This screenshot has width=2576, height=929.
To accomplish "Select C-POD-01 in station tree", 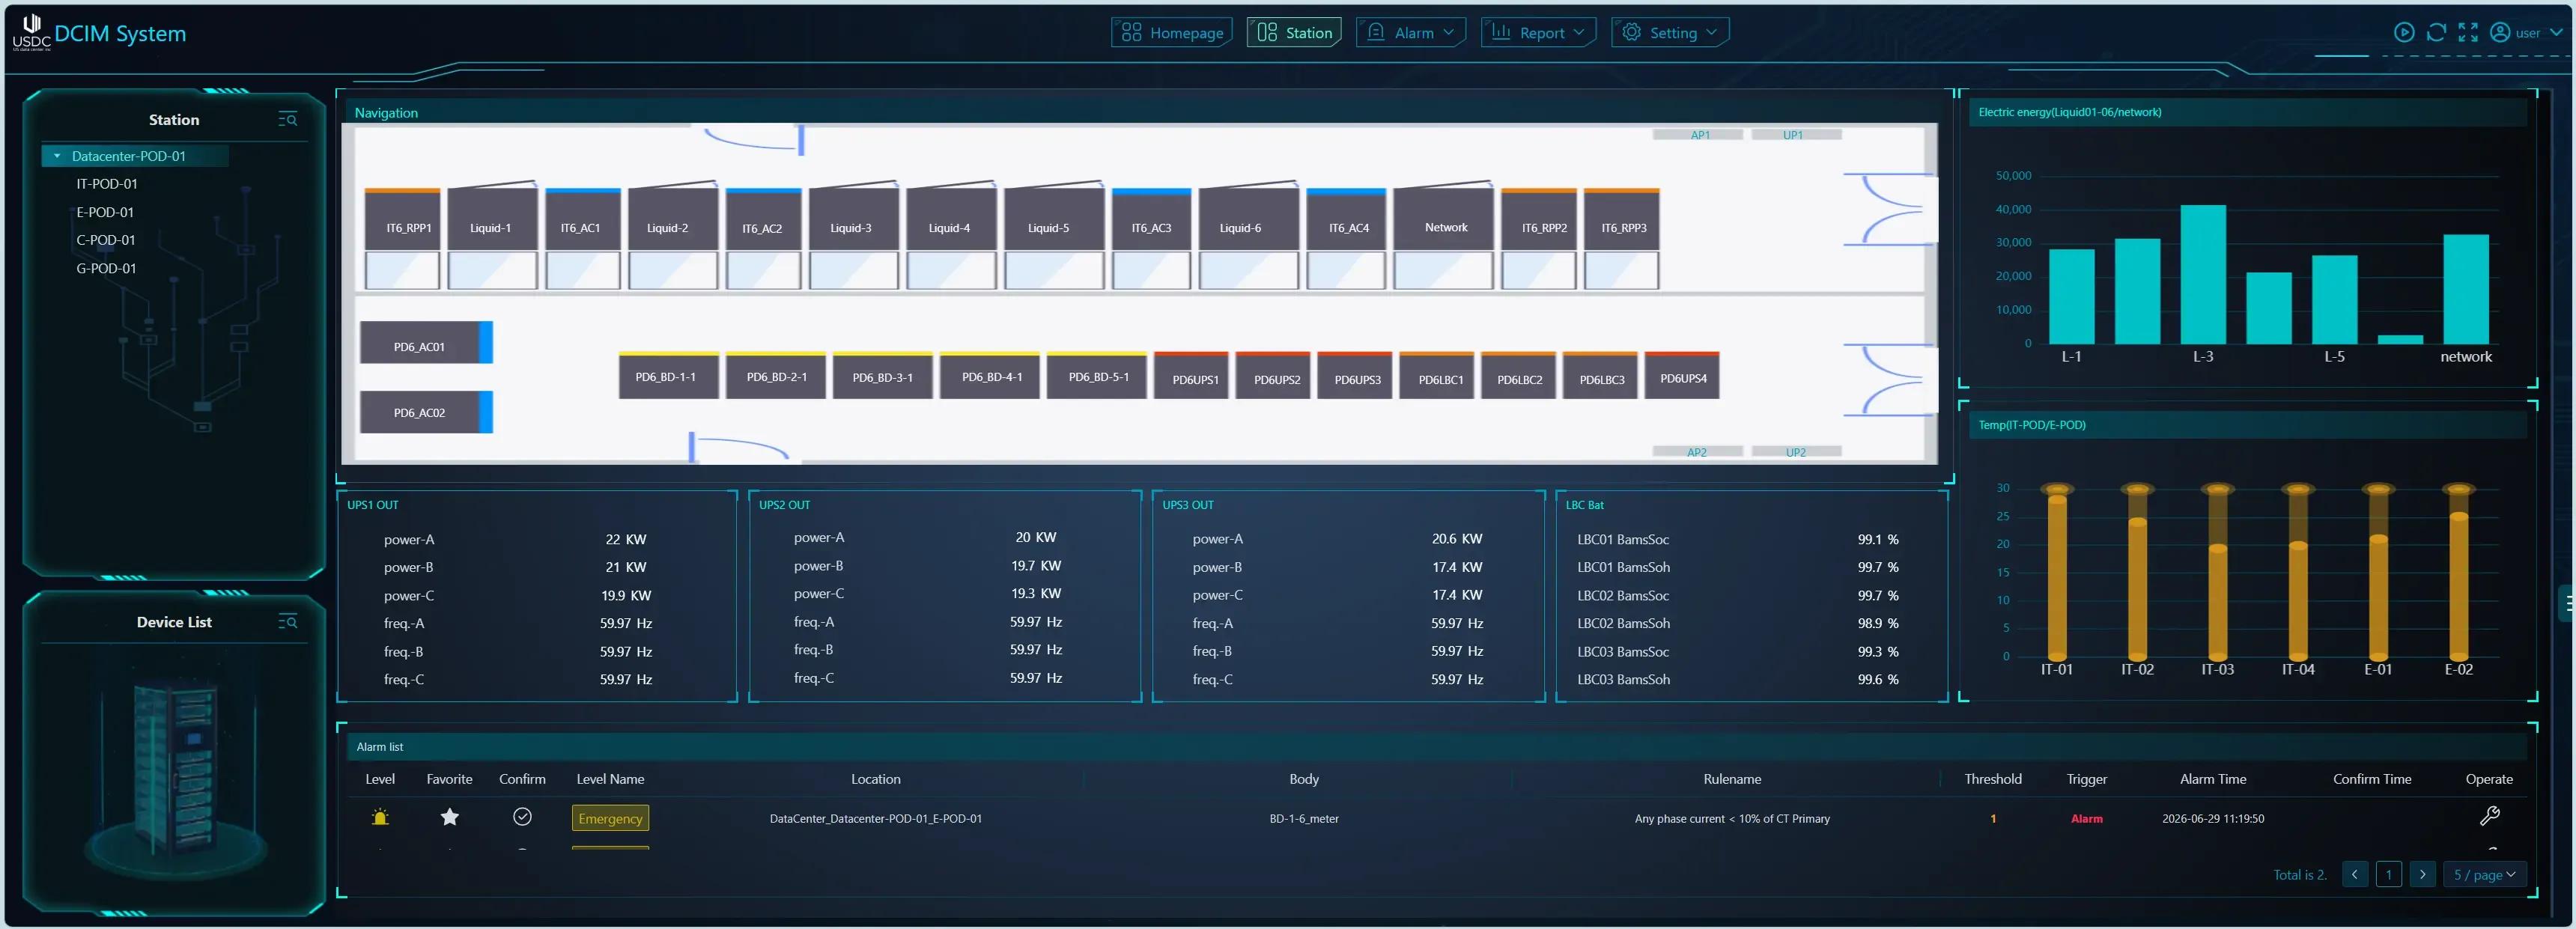I will point(106,240).
